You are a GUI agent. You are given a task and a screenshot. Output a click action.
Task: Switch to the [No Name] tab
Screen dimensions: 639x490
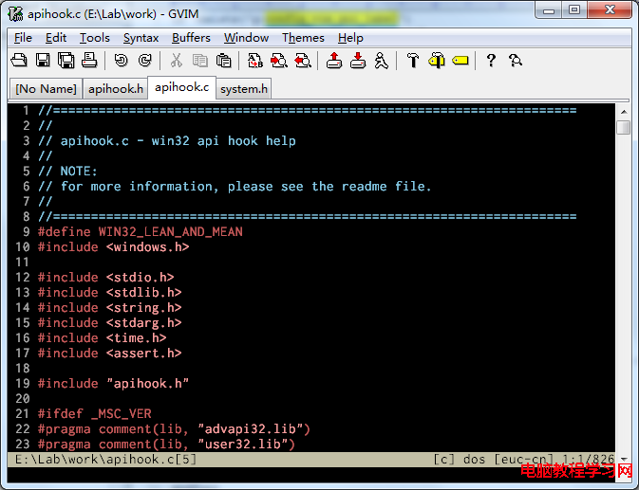tap(46, 89)
